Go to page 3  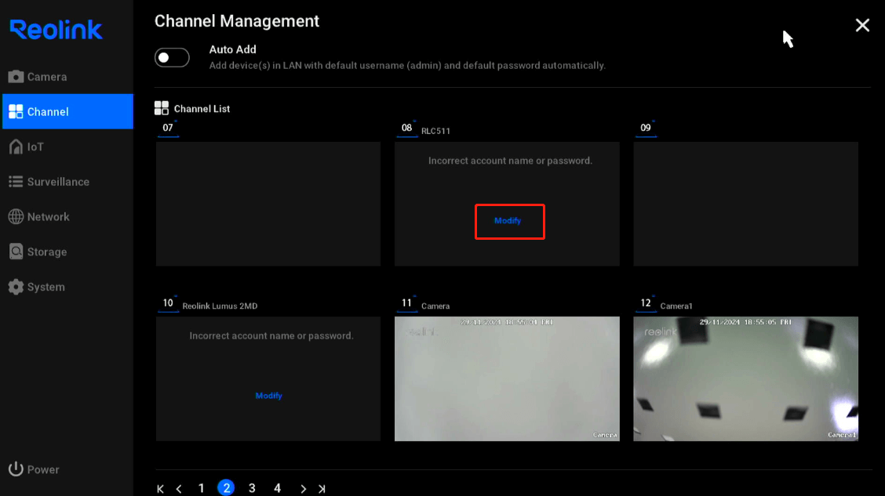252,488
